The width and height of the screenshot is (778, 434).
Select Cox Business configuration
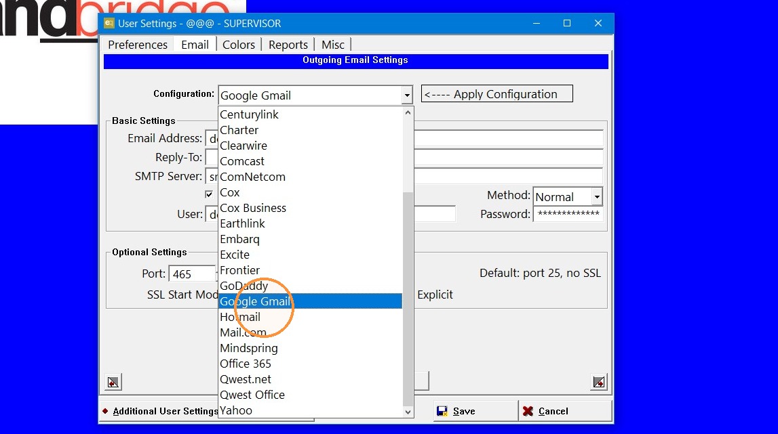pos(311,208)
